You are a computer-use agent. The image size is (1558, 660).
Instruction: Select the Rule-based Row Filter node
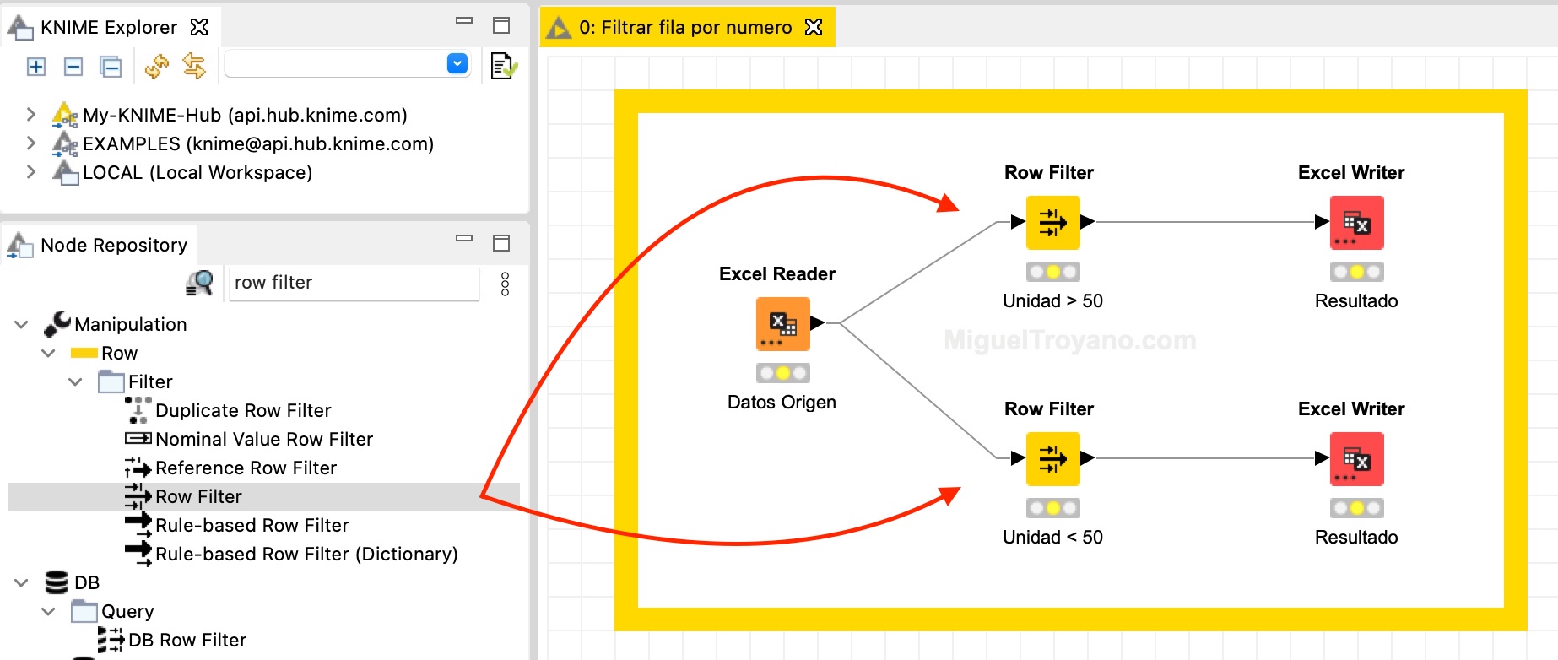tap(252, 525)
